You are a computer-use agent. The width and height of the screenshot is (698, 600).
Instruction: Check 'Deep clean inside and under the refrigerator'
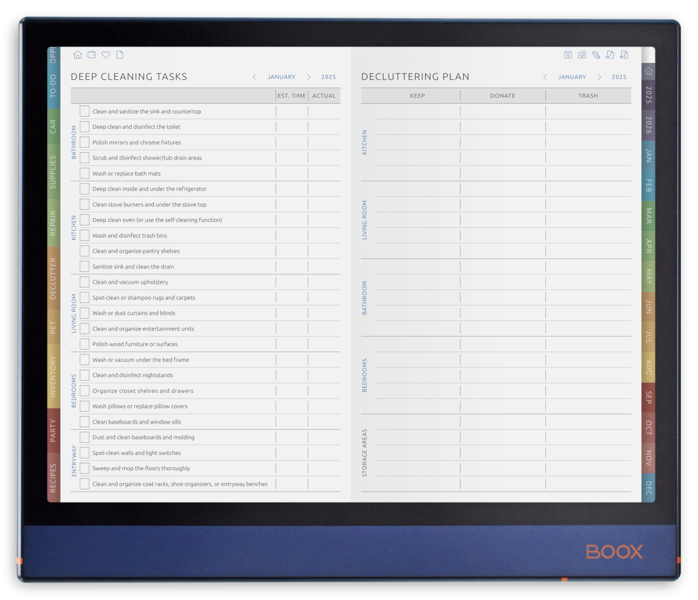pyautogui.click(x=84, y=189)
